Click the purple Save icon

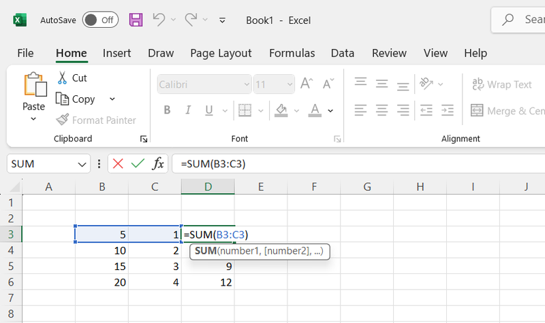(x=136, y=20)
